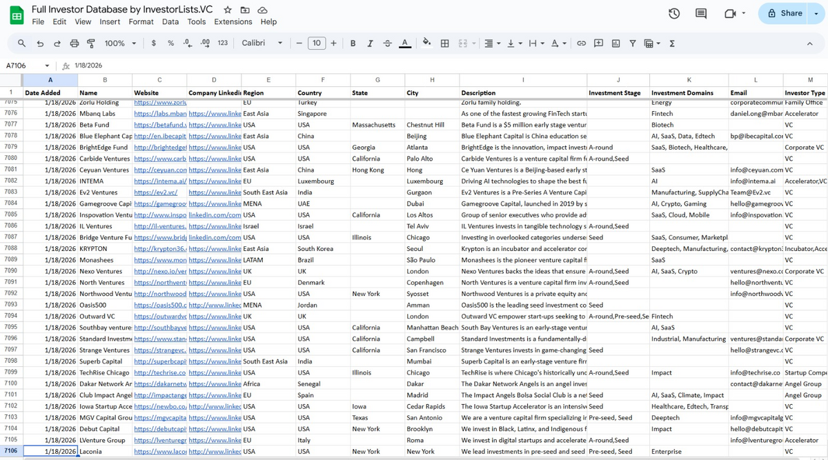Open the text color picker

(405, 43)
